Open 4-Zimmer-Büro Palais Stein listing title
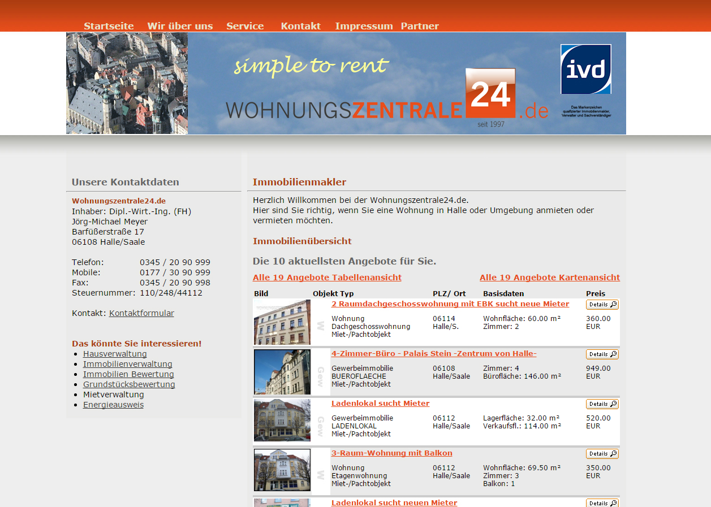This screenshot has height=507, width=711. (x=434, y=354)
